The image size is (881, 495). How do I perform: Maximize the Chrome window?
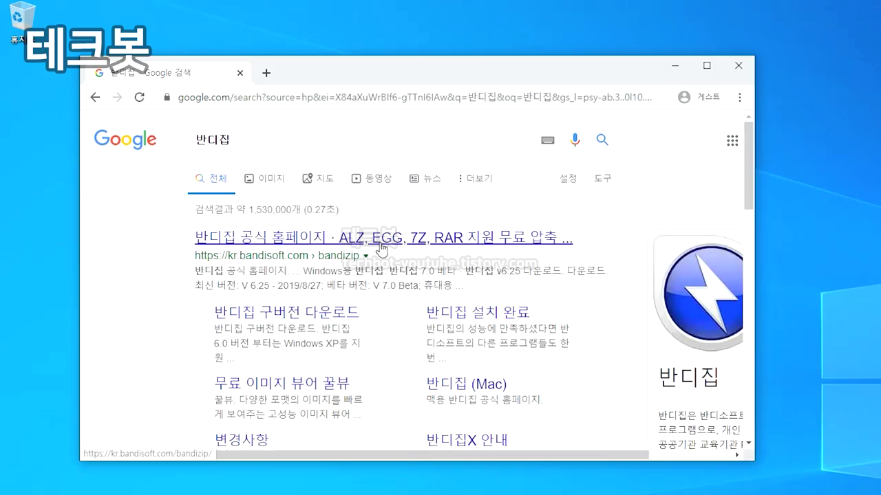707,66
